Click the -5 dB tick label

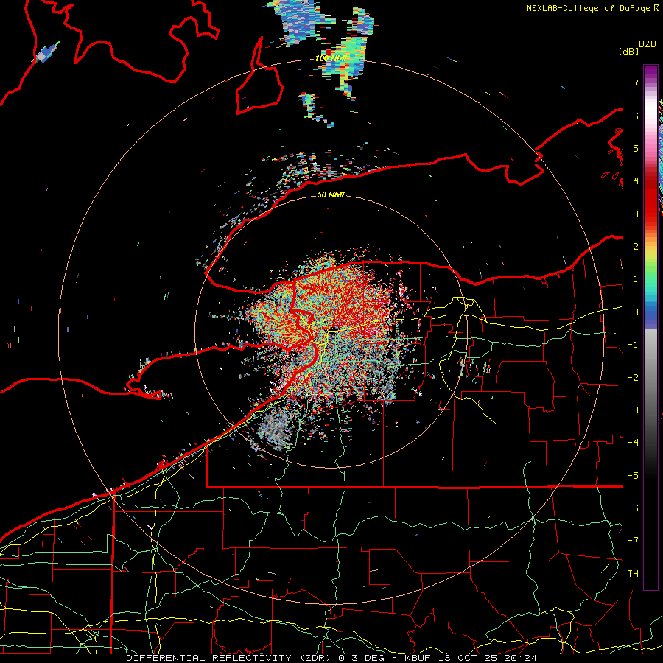coord(633,476)
